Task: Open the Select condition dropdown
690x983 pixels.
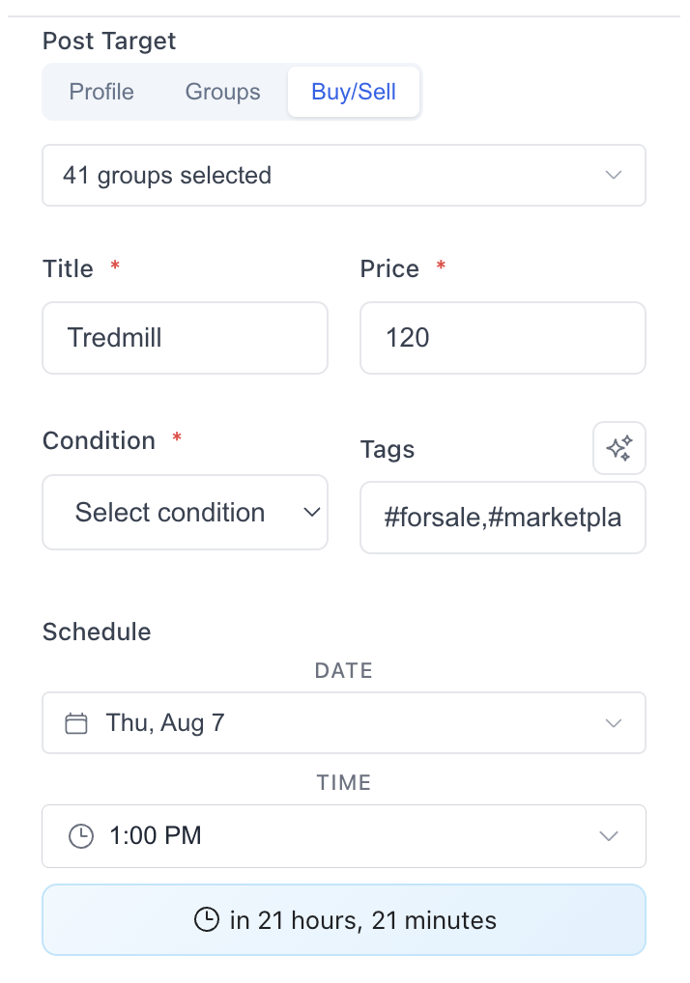Action: [x=184, y=512]
